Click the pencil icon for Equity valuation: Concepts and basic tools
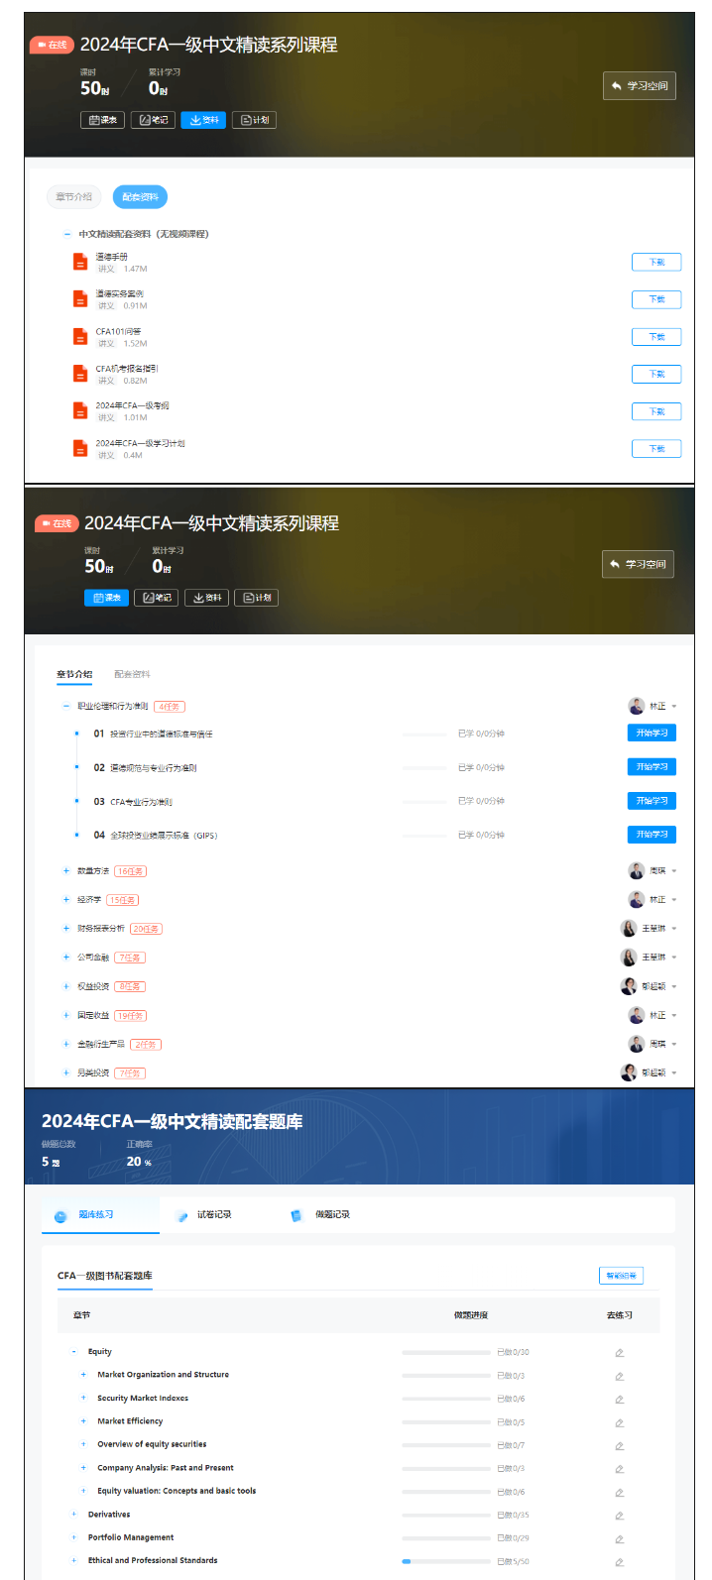The width and height of the screenshot is (712, 1580). pos(619,1492)
